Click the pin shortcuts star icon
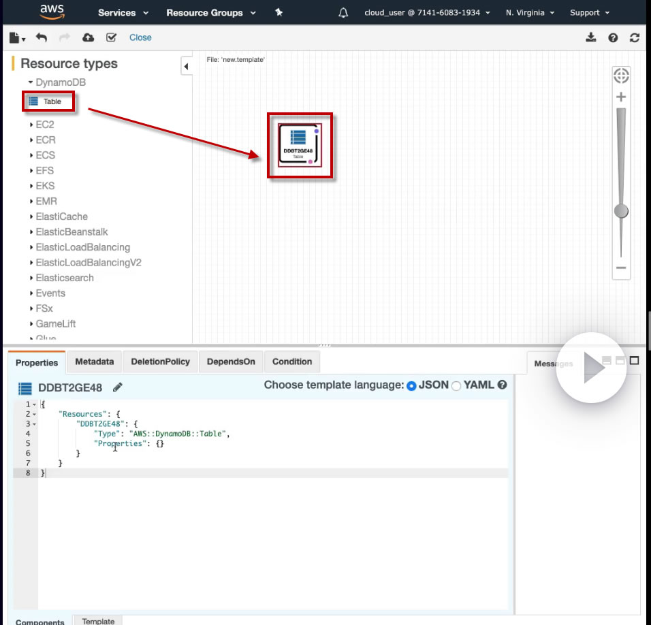The image size is (651, 625). (279, 12)
